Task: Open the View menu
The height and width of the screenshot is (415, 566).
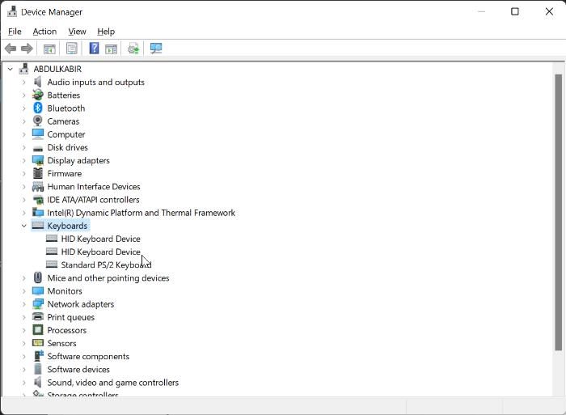Action: (78, 32)
